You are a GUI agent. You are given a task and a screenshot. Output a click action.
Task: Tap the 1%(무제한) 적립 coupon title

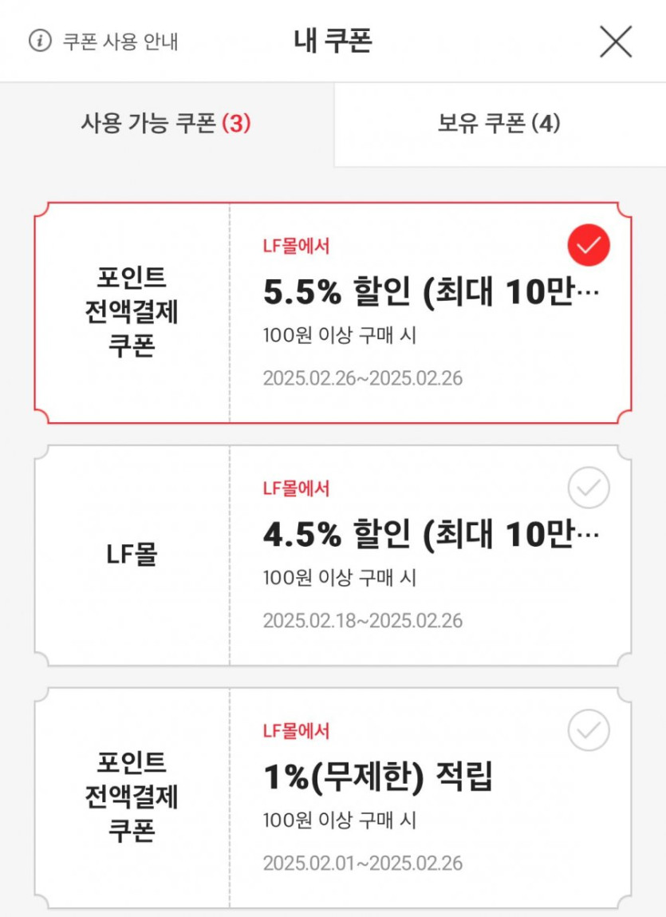pos(377,777)
